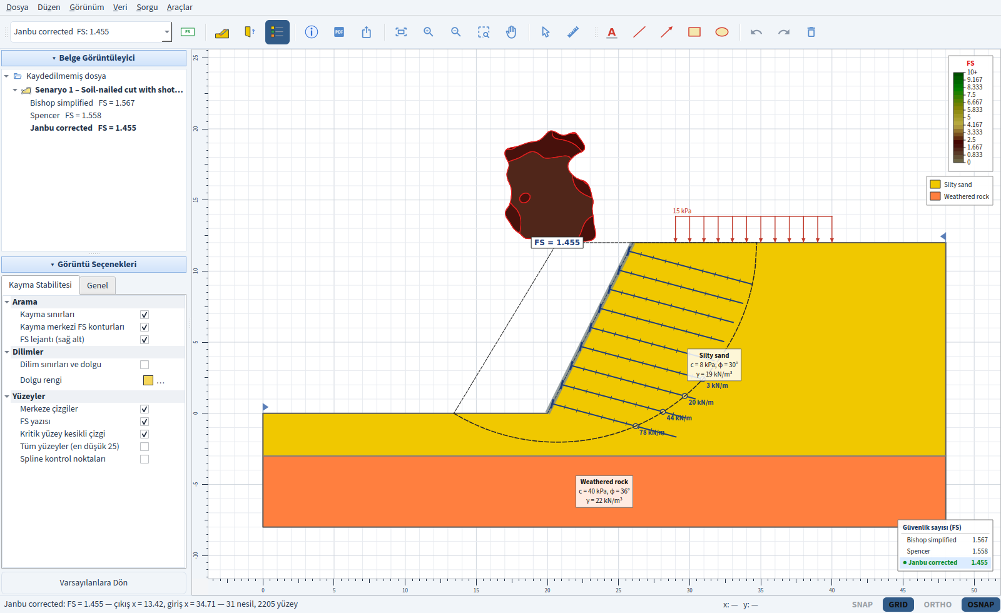Click Varsayılanlara Dön button

click(x=94, y=583)
